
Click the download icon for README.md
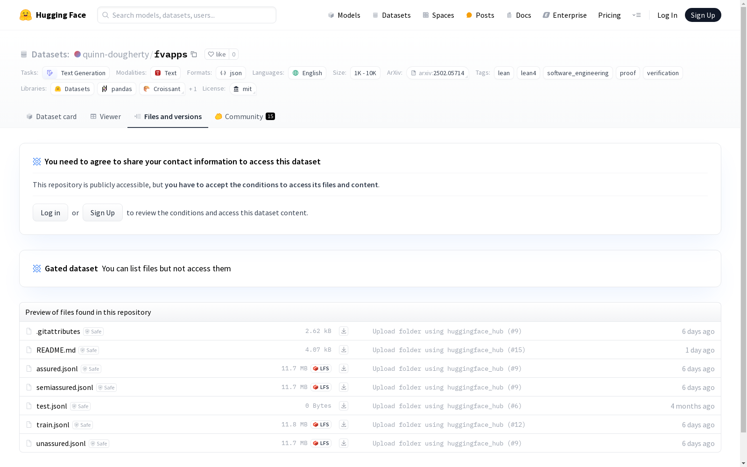click(x=344, y=350)
